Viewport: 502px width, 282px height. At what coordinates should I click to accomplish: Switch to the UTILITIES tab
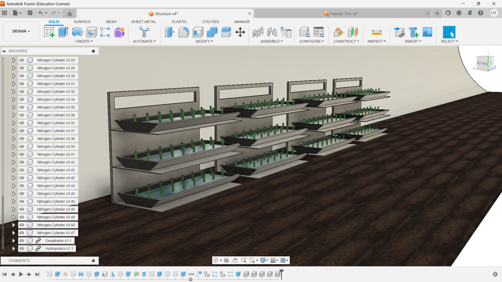[x=211, y=22]
